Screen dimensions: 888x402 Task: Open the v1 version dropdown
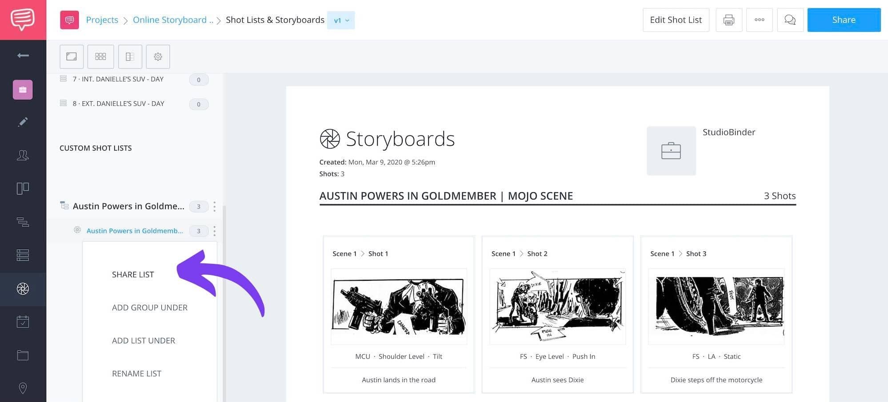tap(341, 20)
